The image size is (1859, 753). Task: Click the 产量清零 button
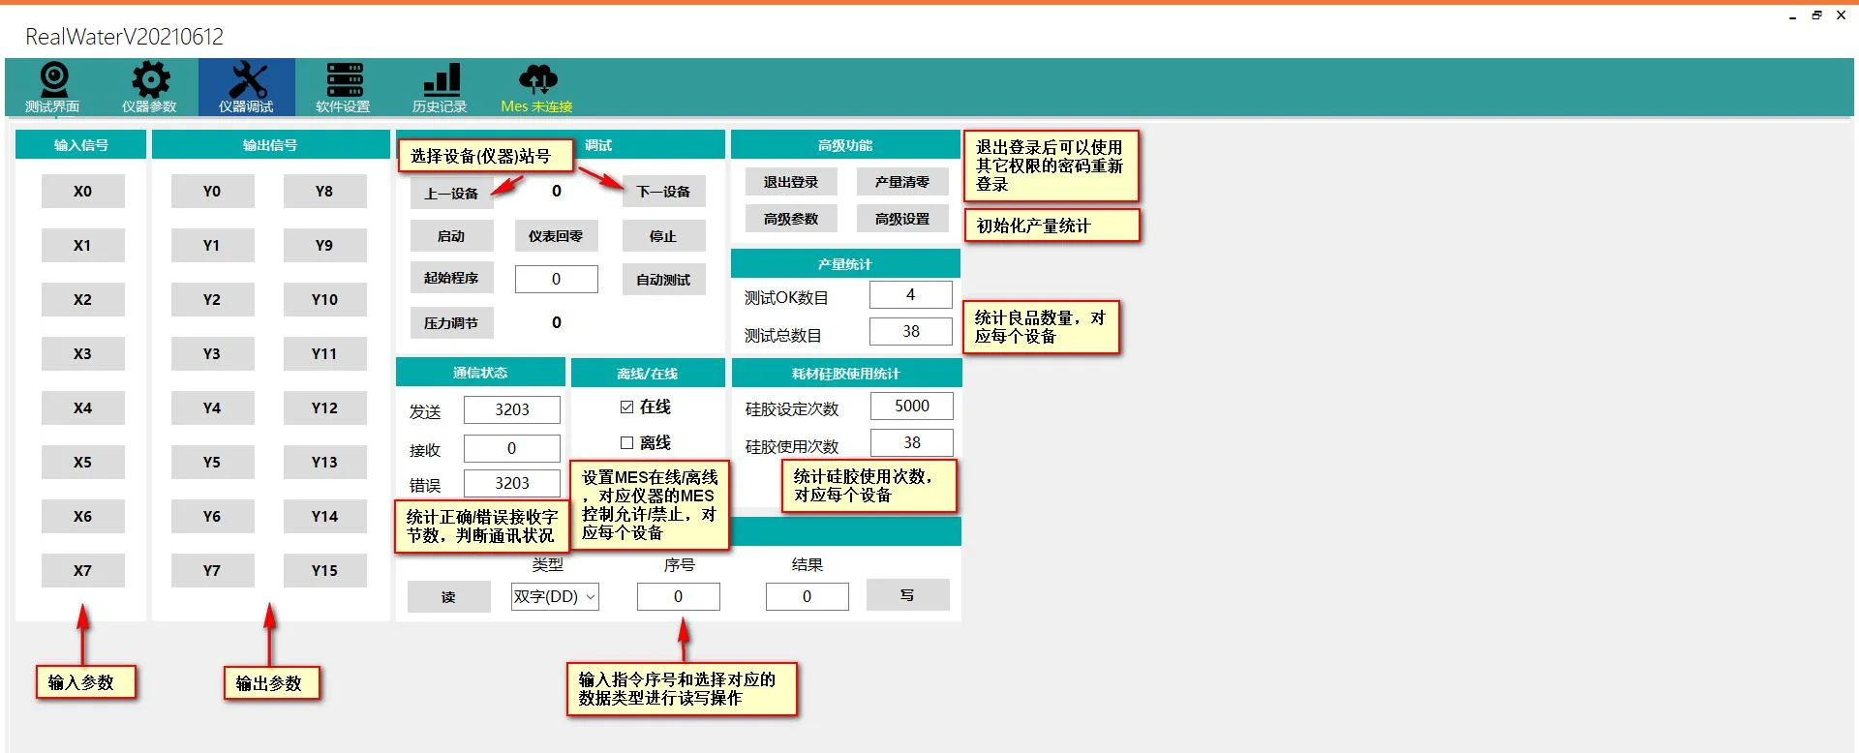tap(902, 182)
